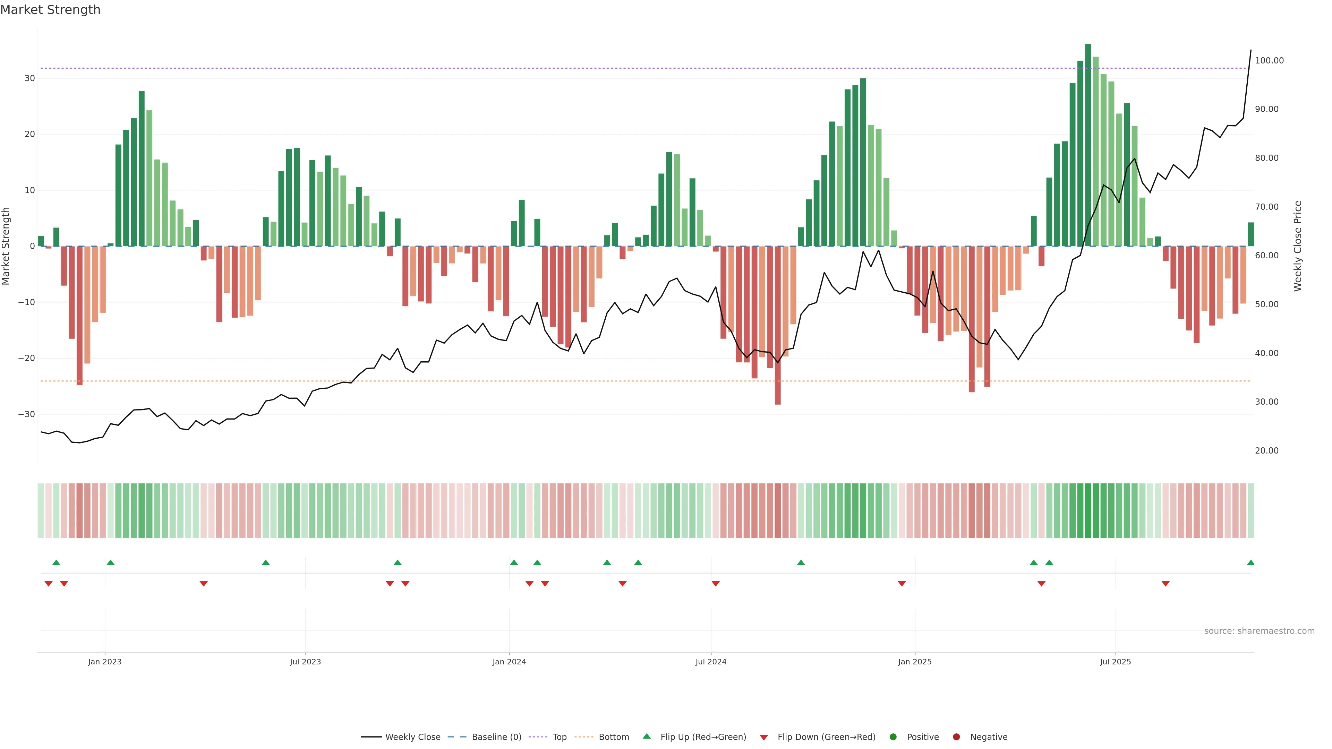Click the leftmost green flip-up triangle marker
The image size is (1332, 749).
point(56,562)
